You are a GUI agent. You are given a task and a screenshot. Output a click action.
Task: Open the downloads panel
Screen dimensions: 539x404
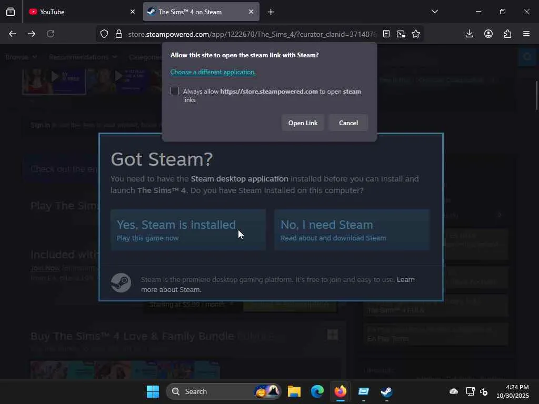click(469, 34)
